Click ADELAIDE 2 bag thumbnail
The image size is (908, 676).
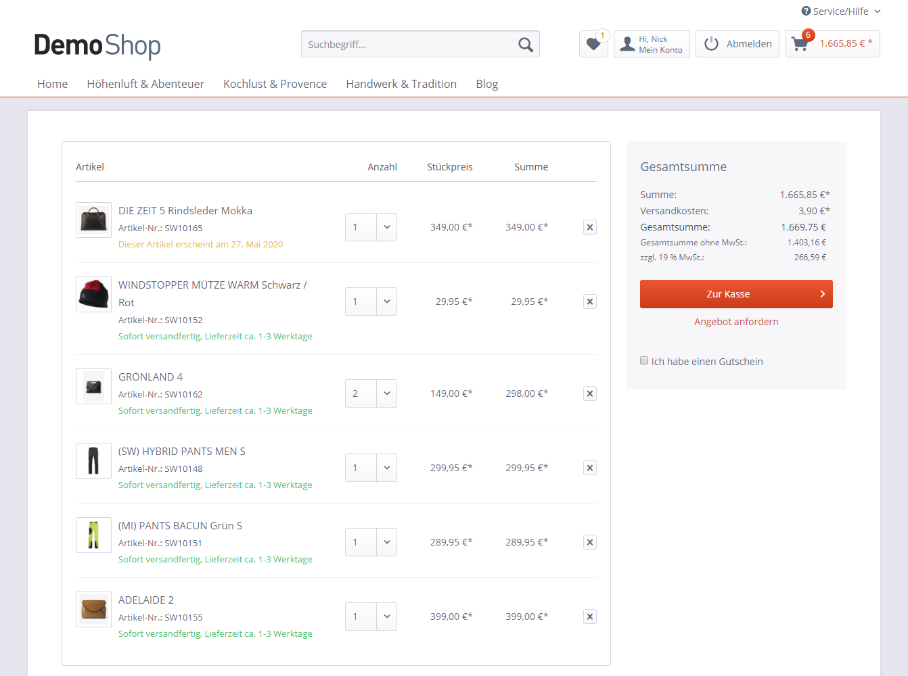(93, 609)
